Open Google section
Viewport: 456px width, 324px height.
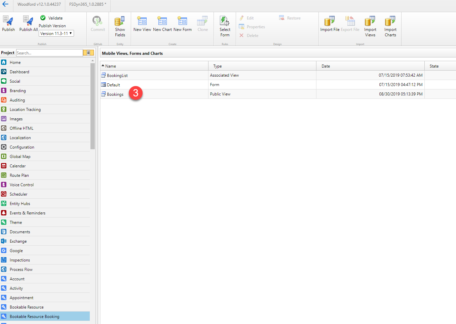pos(45,251)
